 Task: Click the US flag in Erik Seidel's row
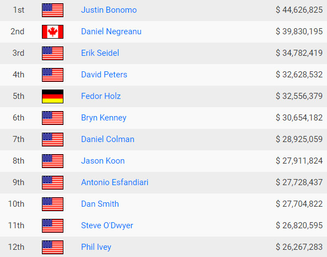[x=52, y=53]
